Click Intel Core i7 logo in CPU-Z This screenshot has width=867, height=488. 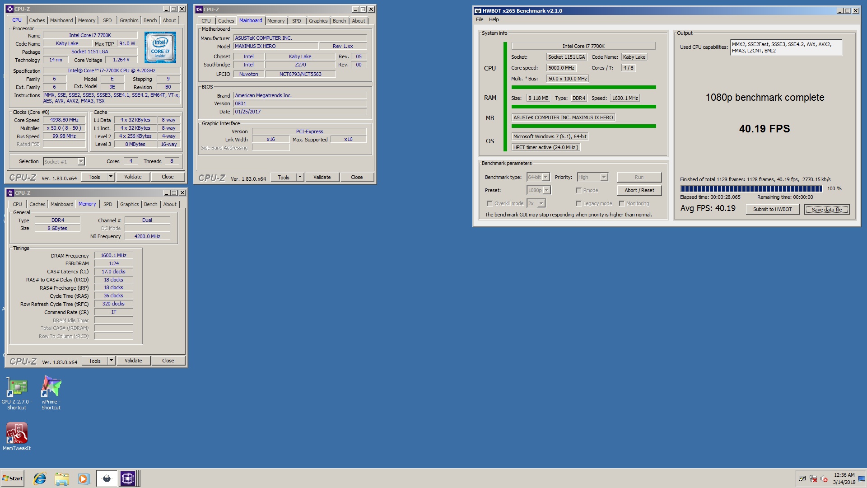click(x=160, y=47)
